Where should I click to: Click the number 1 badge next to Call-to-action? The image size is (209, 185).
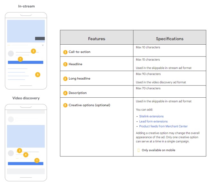click(65, 52)
